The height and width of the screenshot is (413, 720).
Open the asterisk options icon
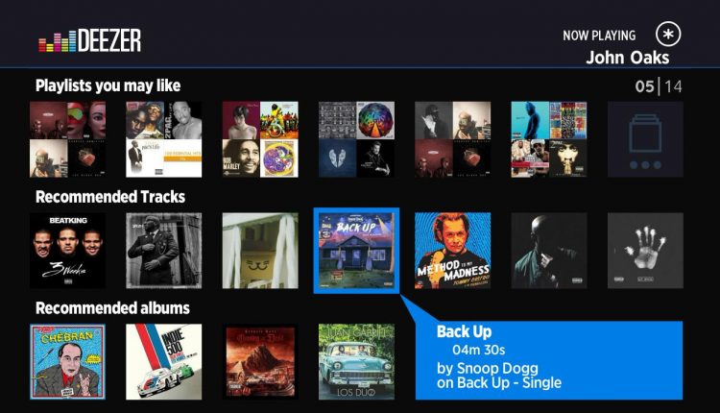(668, 34)
